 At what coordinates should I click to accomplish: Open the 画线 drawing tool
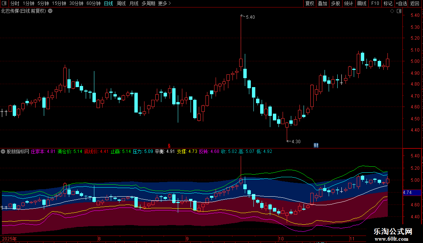coord(362,4)
